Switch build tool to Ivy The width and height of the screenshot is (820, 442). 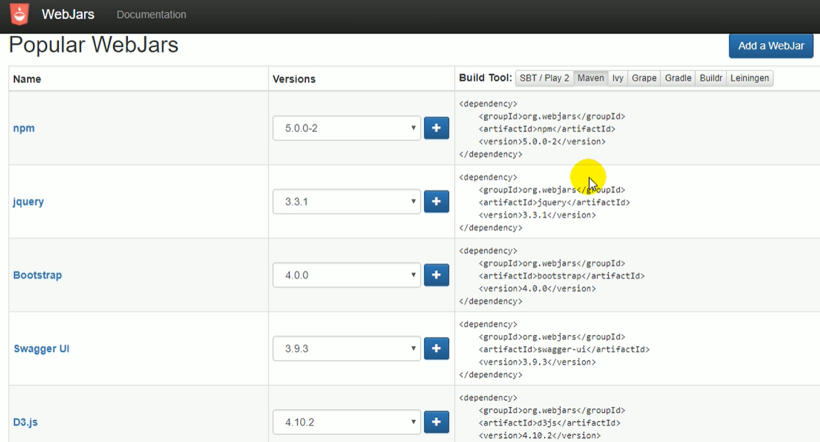coord(618,78)
